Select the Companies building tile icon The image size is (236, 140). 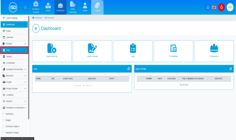click(x=173, y=48)
